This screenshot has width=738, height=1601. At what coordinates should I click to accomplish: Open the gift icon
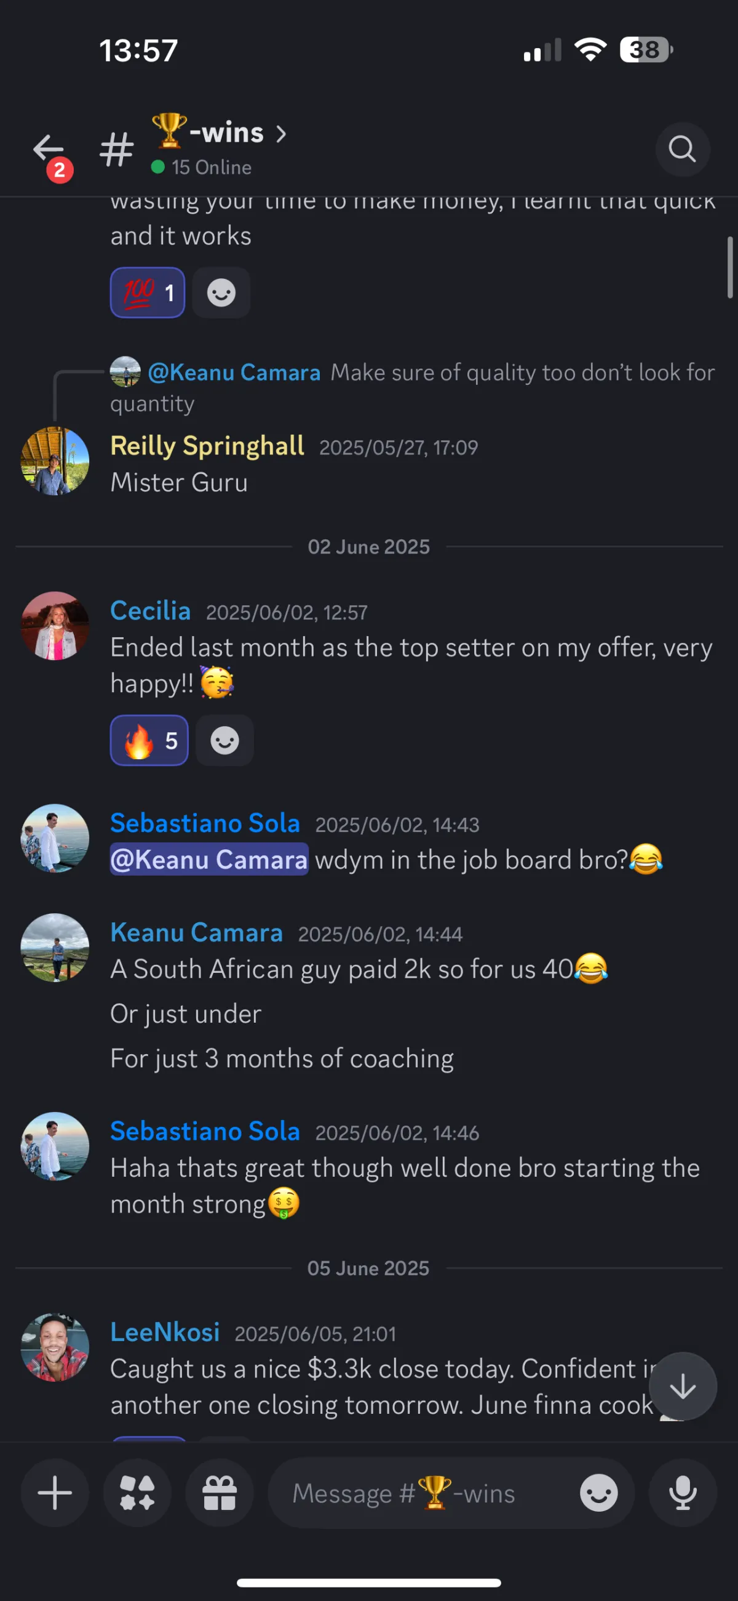pos(220,1493)
